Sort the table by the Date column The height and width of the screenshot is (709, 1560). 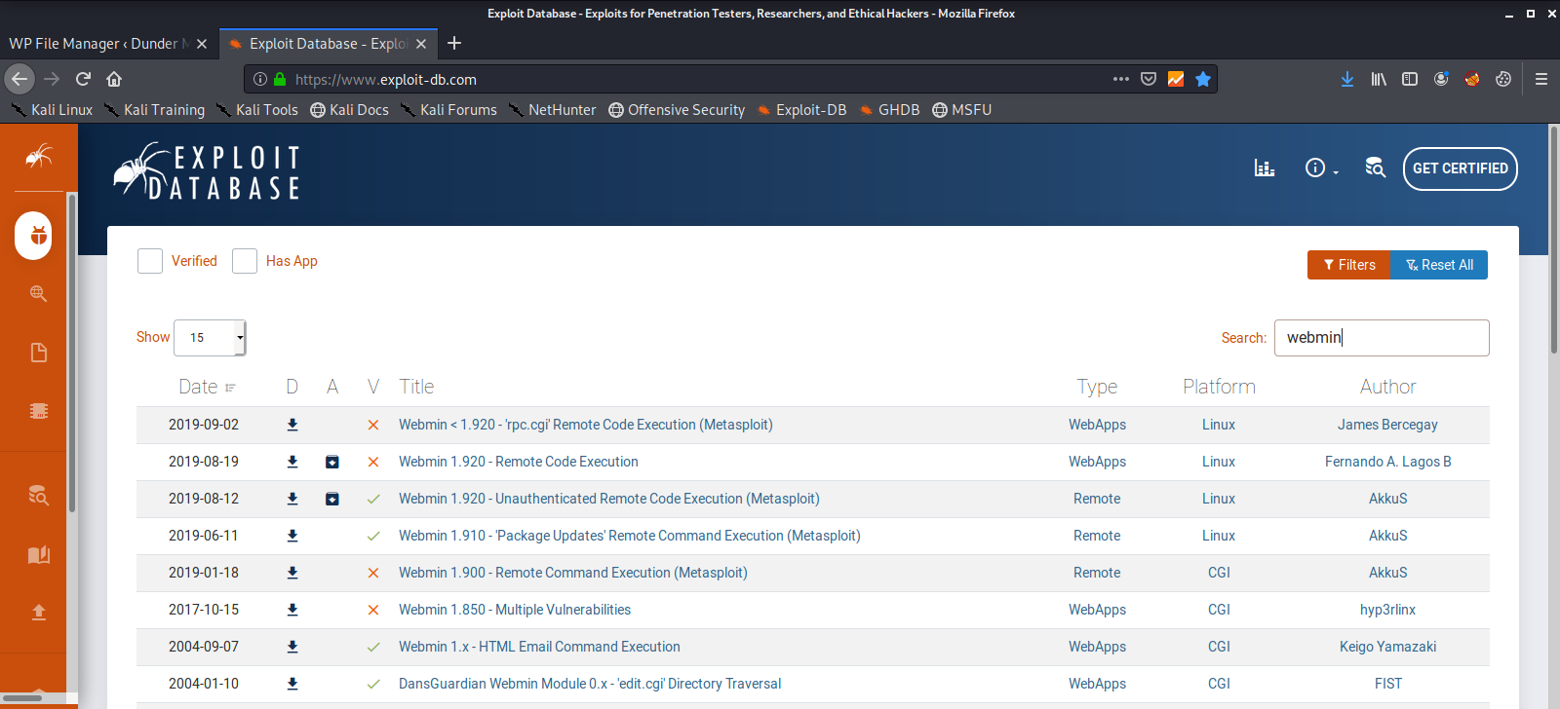coord(207,387)
